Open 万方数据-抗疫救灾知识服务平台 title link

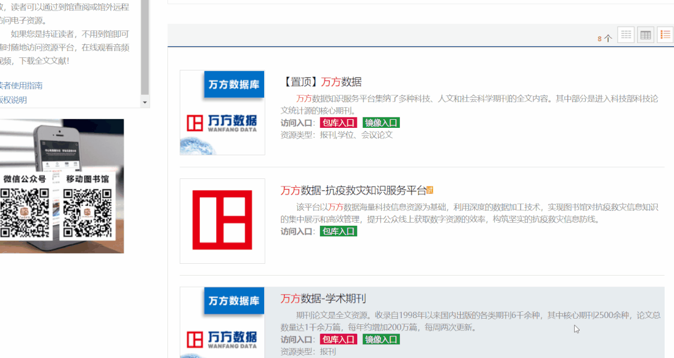(354, 190)
